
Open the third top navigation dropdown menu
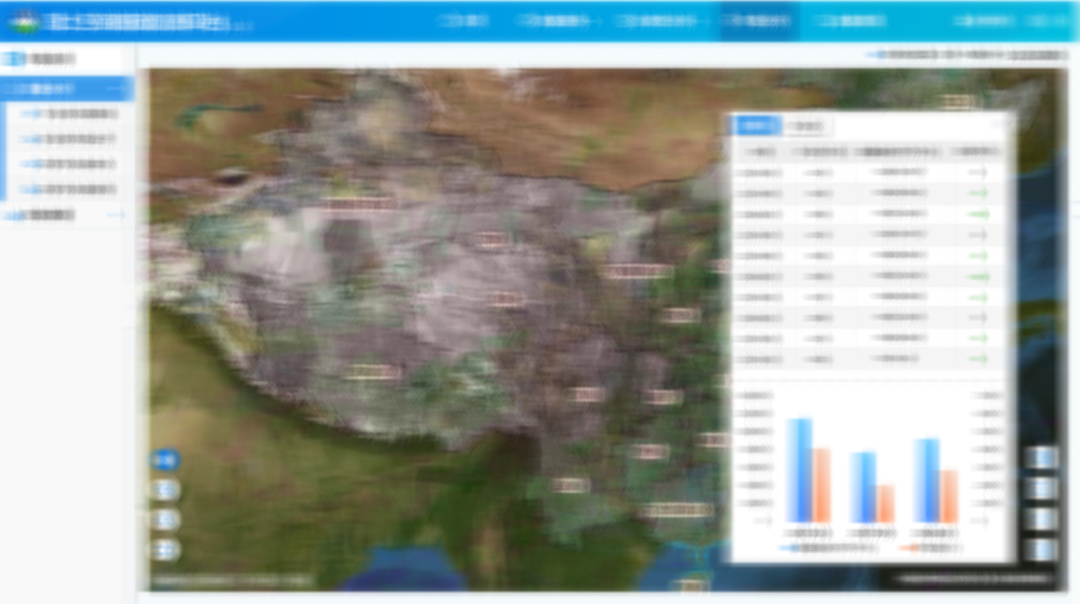coord(660,21)
